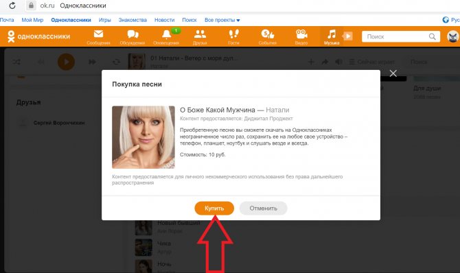Click the Натали artist name link

pos(277,110)
